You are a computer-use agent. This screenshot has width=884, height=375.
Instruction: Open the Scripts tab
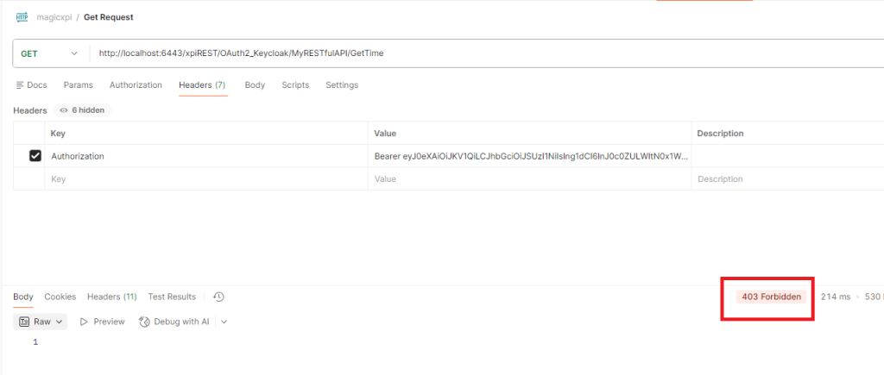pos(295,85)
